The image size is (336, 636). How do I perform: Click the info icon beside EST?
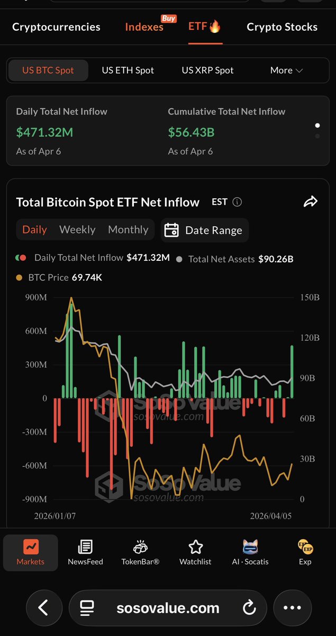pyautogui.click(x=238, y=202)
